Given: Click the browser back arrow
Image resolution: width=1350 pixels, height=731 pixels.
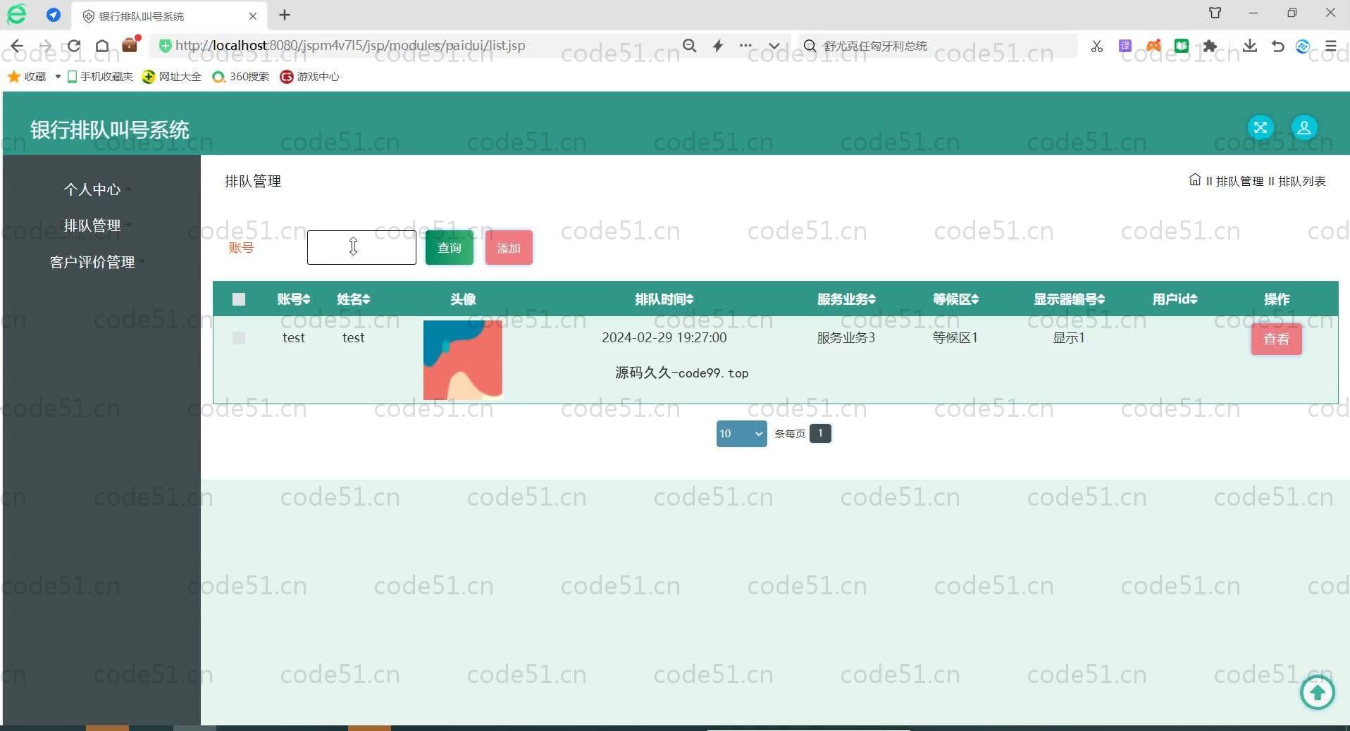Looking at the screenshot, I should point(17,46).
